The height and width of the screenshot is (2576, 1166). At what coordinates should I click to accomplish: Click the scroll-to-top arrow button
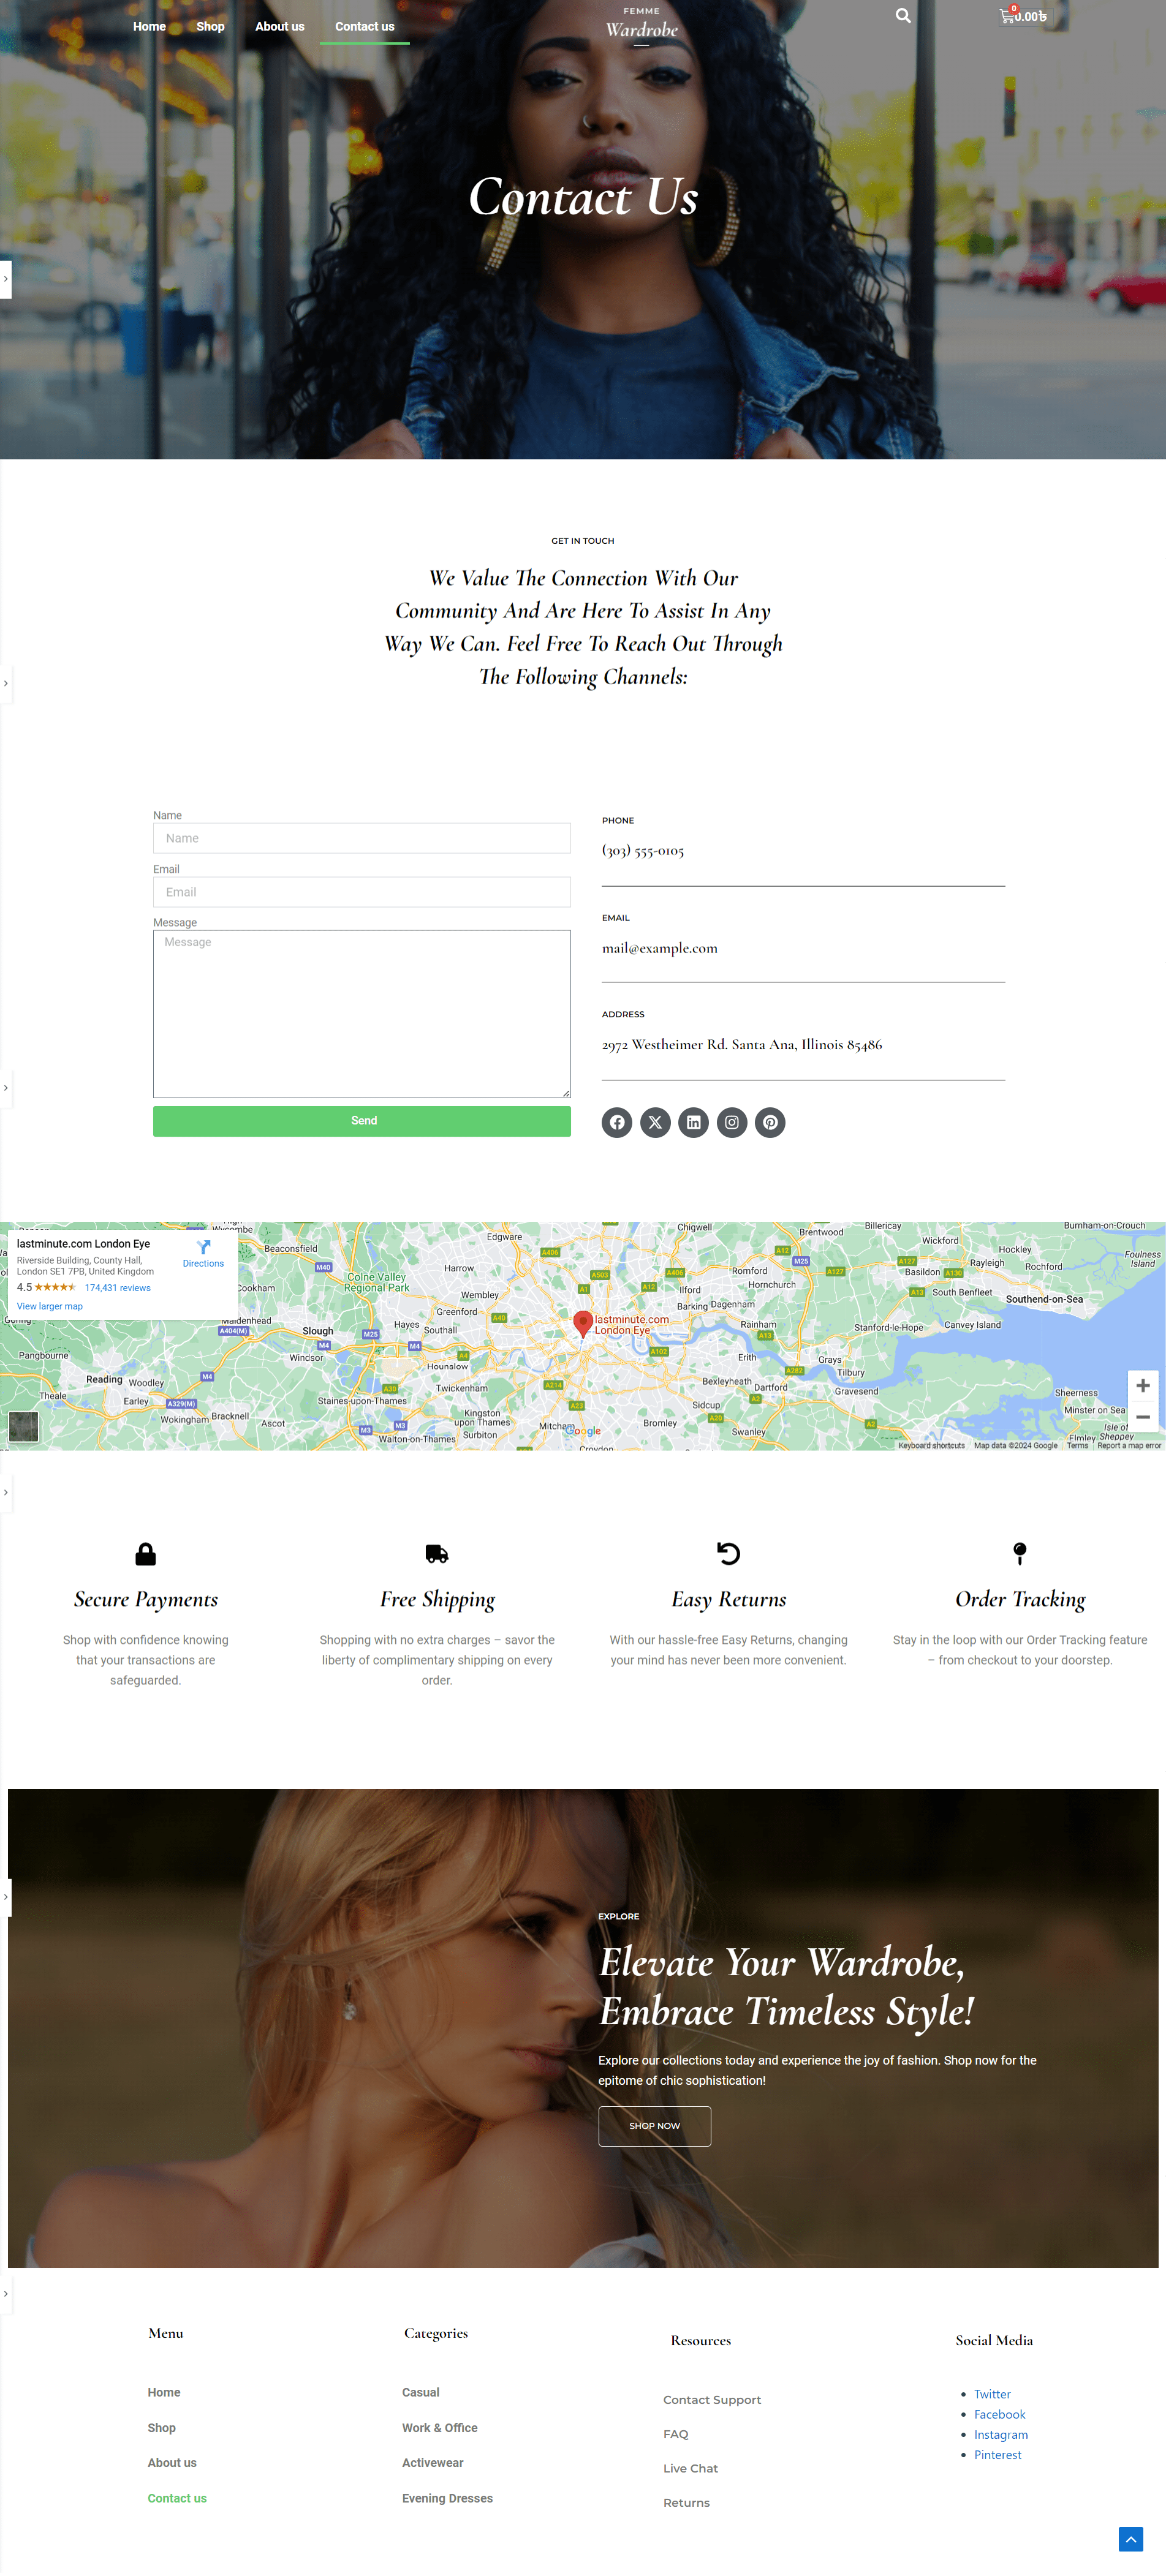click(1130, 2538)
